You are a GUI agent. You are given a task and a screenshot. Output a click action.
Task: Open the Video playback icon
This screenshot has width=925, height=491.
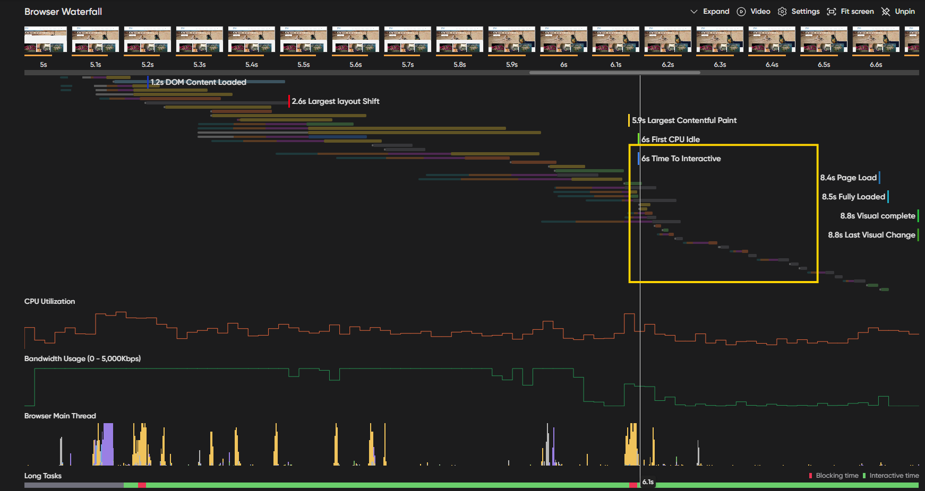(x=741, y=11)
